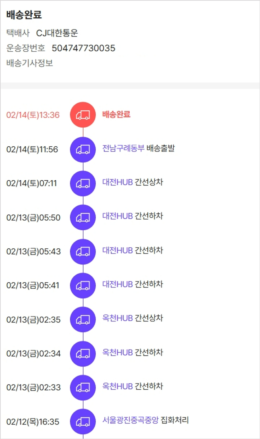This screenshot has width=260, height=439.
Task: Open the 서울광진중곡중앙 branch link
Action: (x=130, y=420)
